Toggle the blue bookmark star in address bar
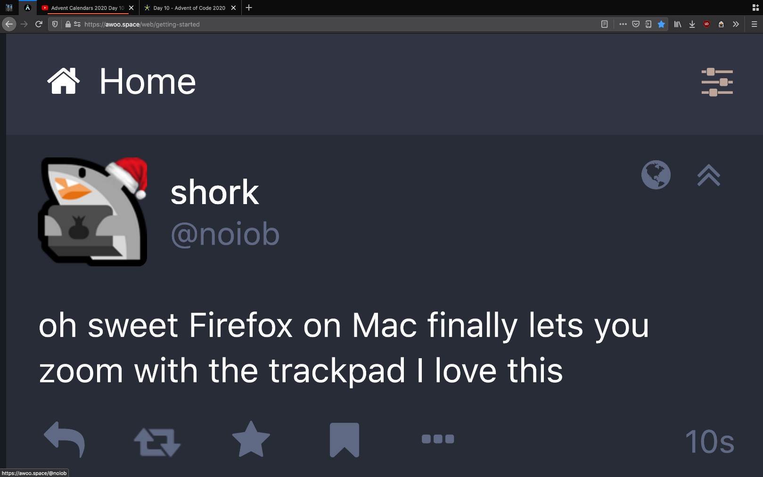 coord(661,24)
